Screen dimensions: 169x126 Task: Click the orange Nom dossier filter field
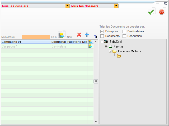(x=36, y=37)
